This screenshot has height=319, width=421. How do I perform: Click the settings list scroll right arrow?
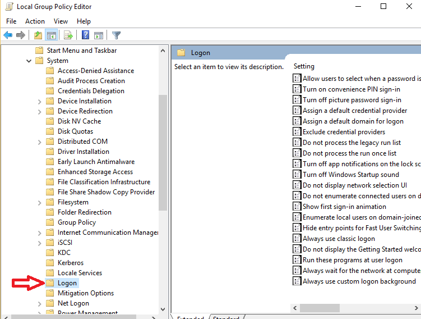tap(416, 308)
